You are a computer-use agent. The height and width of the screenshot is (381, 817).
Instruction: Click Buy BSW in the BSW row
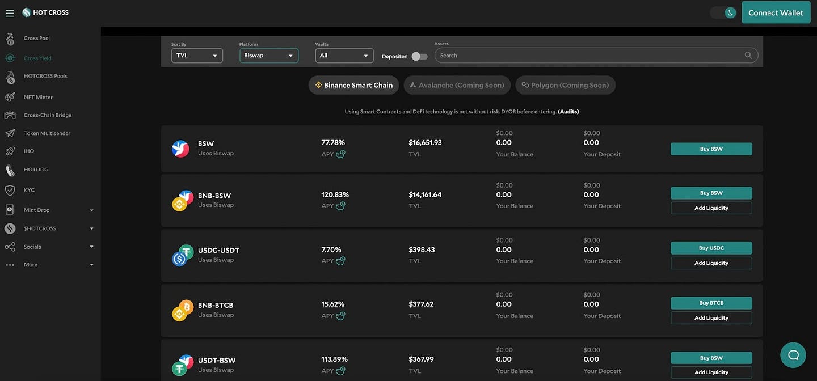(x=711, y=149)
